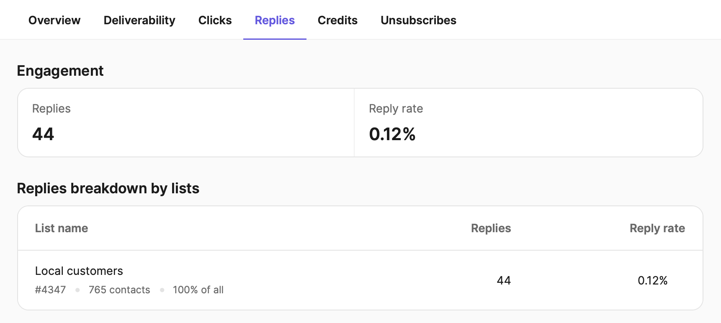This screenshot has width=721, height=323.
Task: Sort by the Replies column header
Action: tap(491, 228)
